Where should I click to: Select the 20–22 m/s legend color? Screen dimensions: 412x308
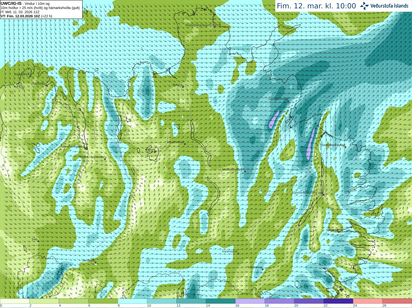[309, 301]
